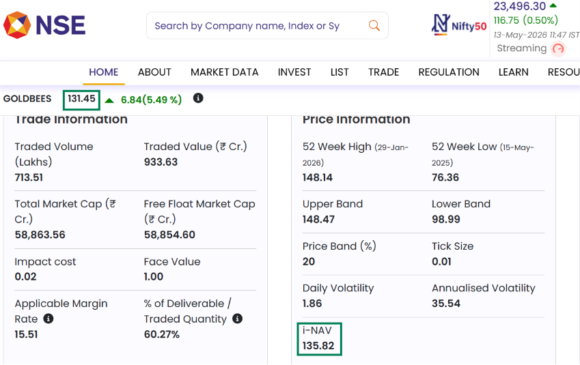The height and width of the screenshot is (365, 580).
Task: Click the Traded Volume value 713.51
Action: click(x=29, y=177)
